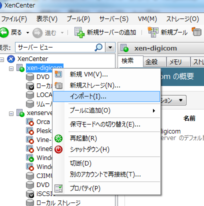Switch to the メモリ tab
The height and width of the screenshot is (206, 204).
point(178,62)
